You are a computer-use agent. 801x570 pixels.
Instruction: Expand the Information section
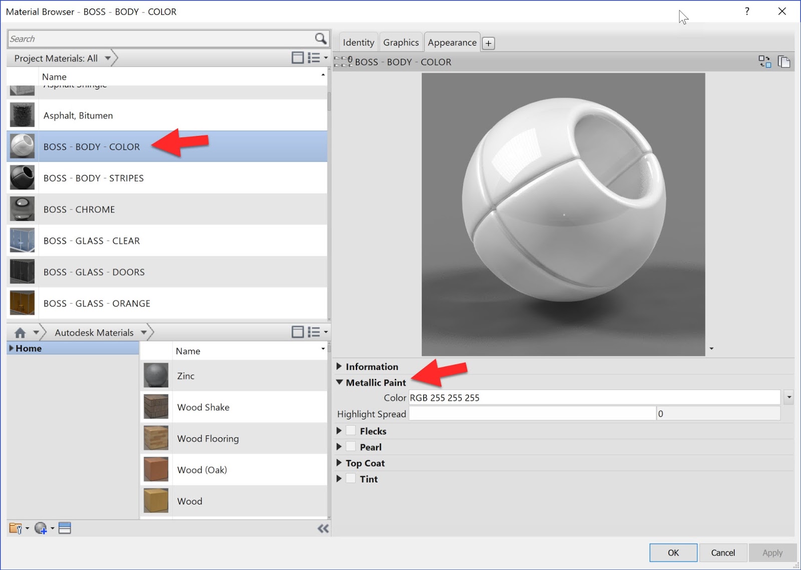click(x=340, y=366)
